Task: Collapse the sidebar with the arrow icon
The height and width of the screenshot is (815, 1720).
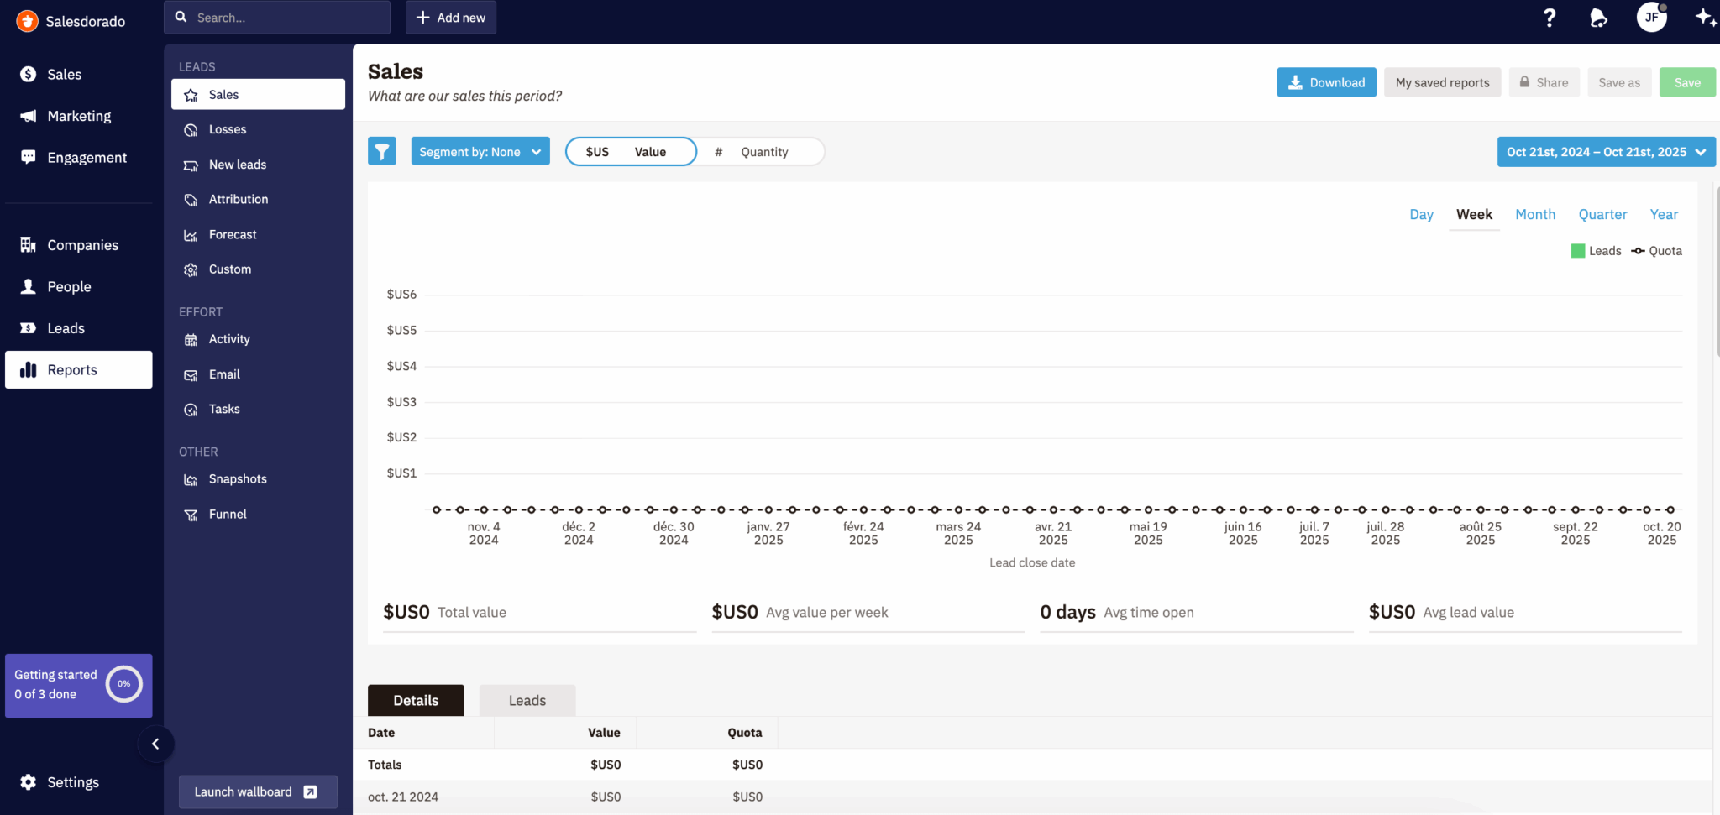Action: pyautogui.click(x=155, y=744)
